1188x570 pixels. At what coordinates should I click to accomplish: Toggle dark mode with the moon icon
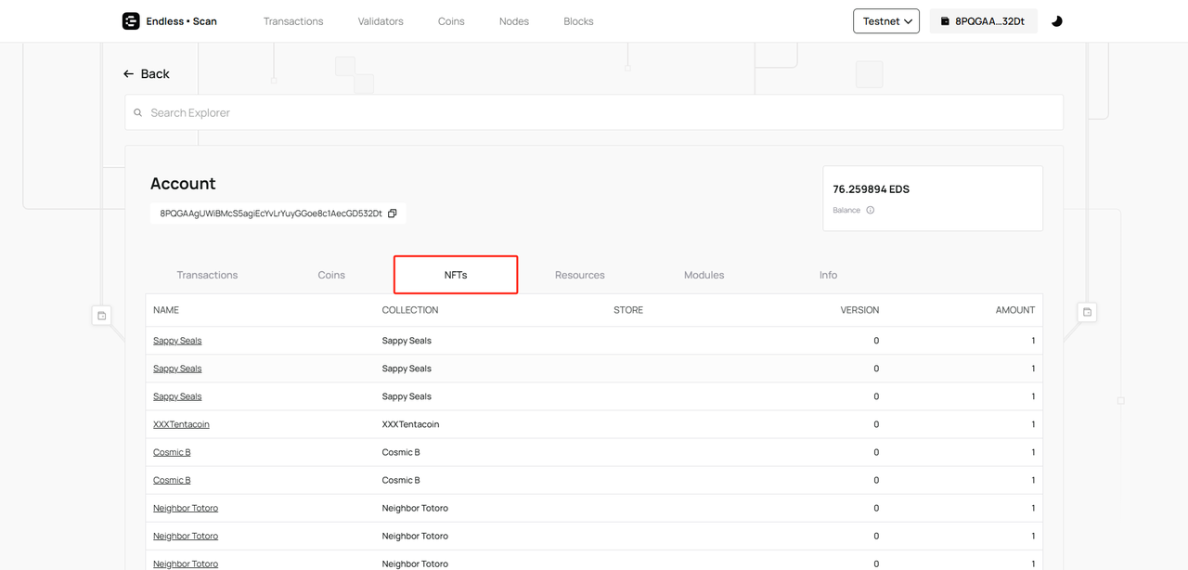click(x=1056, y=21)
